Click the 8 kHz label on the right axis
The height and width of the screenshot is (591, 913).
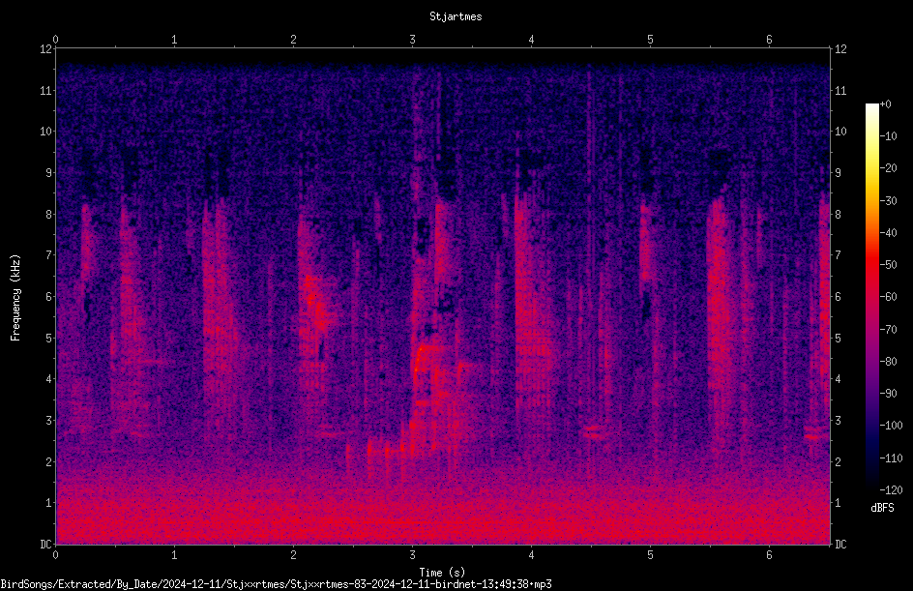838,215
